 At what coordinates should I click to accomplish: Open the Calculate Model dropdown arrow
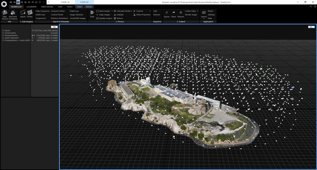(x=132, y=11)
